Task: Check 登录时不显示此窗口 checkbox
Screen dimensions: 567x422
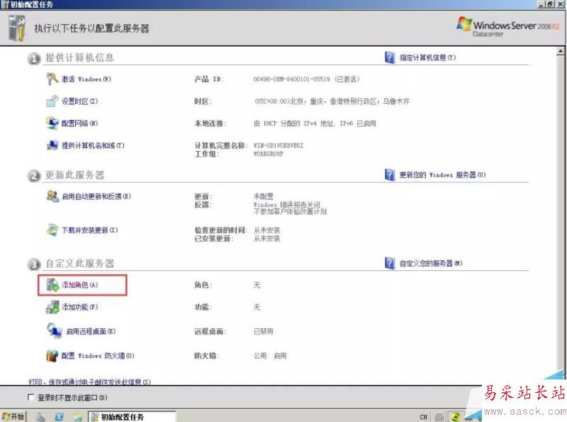Action: (x=31, y=397)
